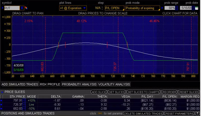Open the VOLATILITY ANALYSIS tab
This screenshot has width=201, height=116.
click(114, 84)
